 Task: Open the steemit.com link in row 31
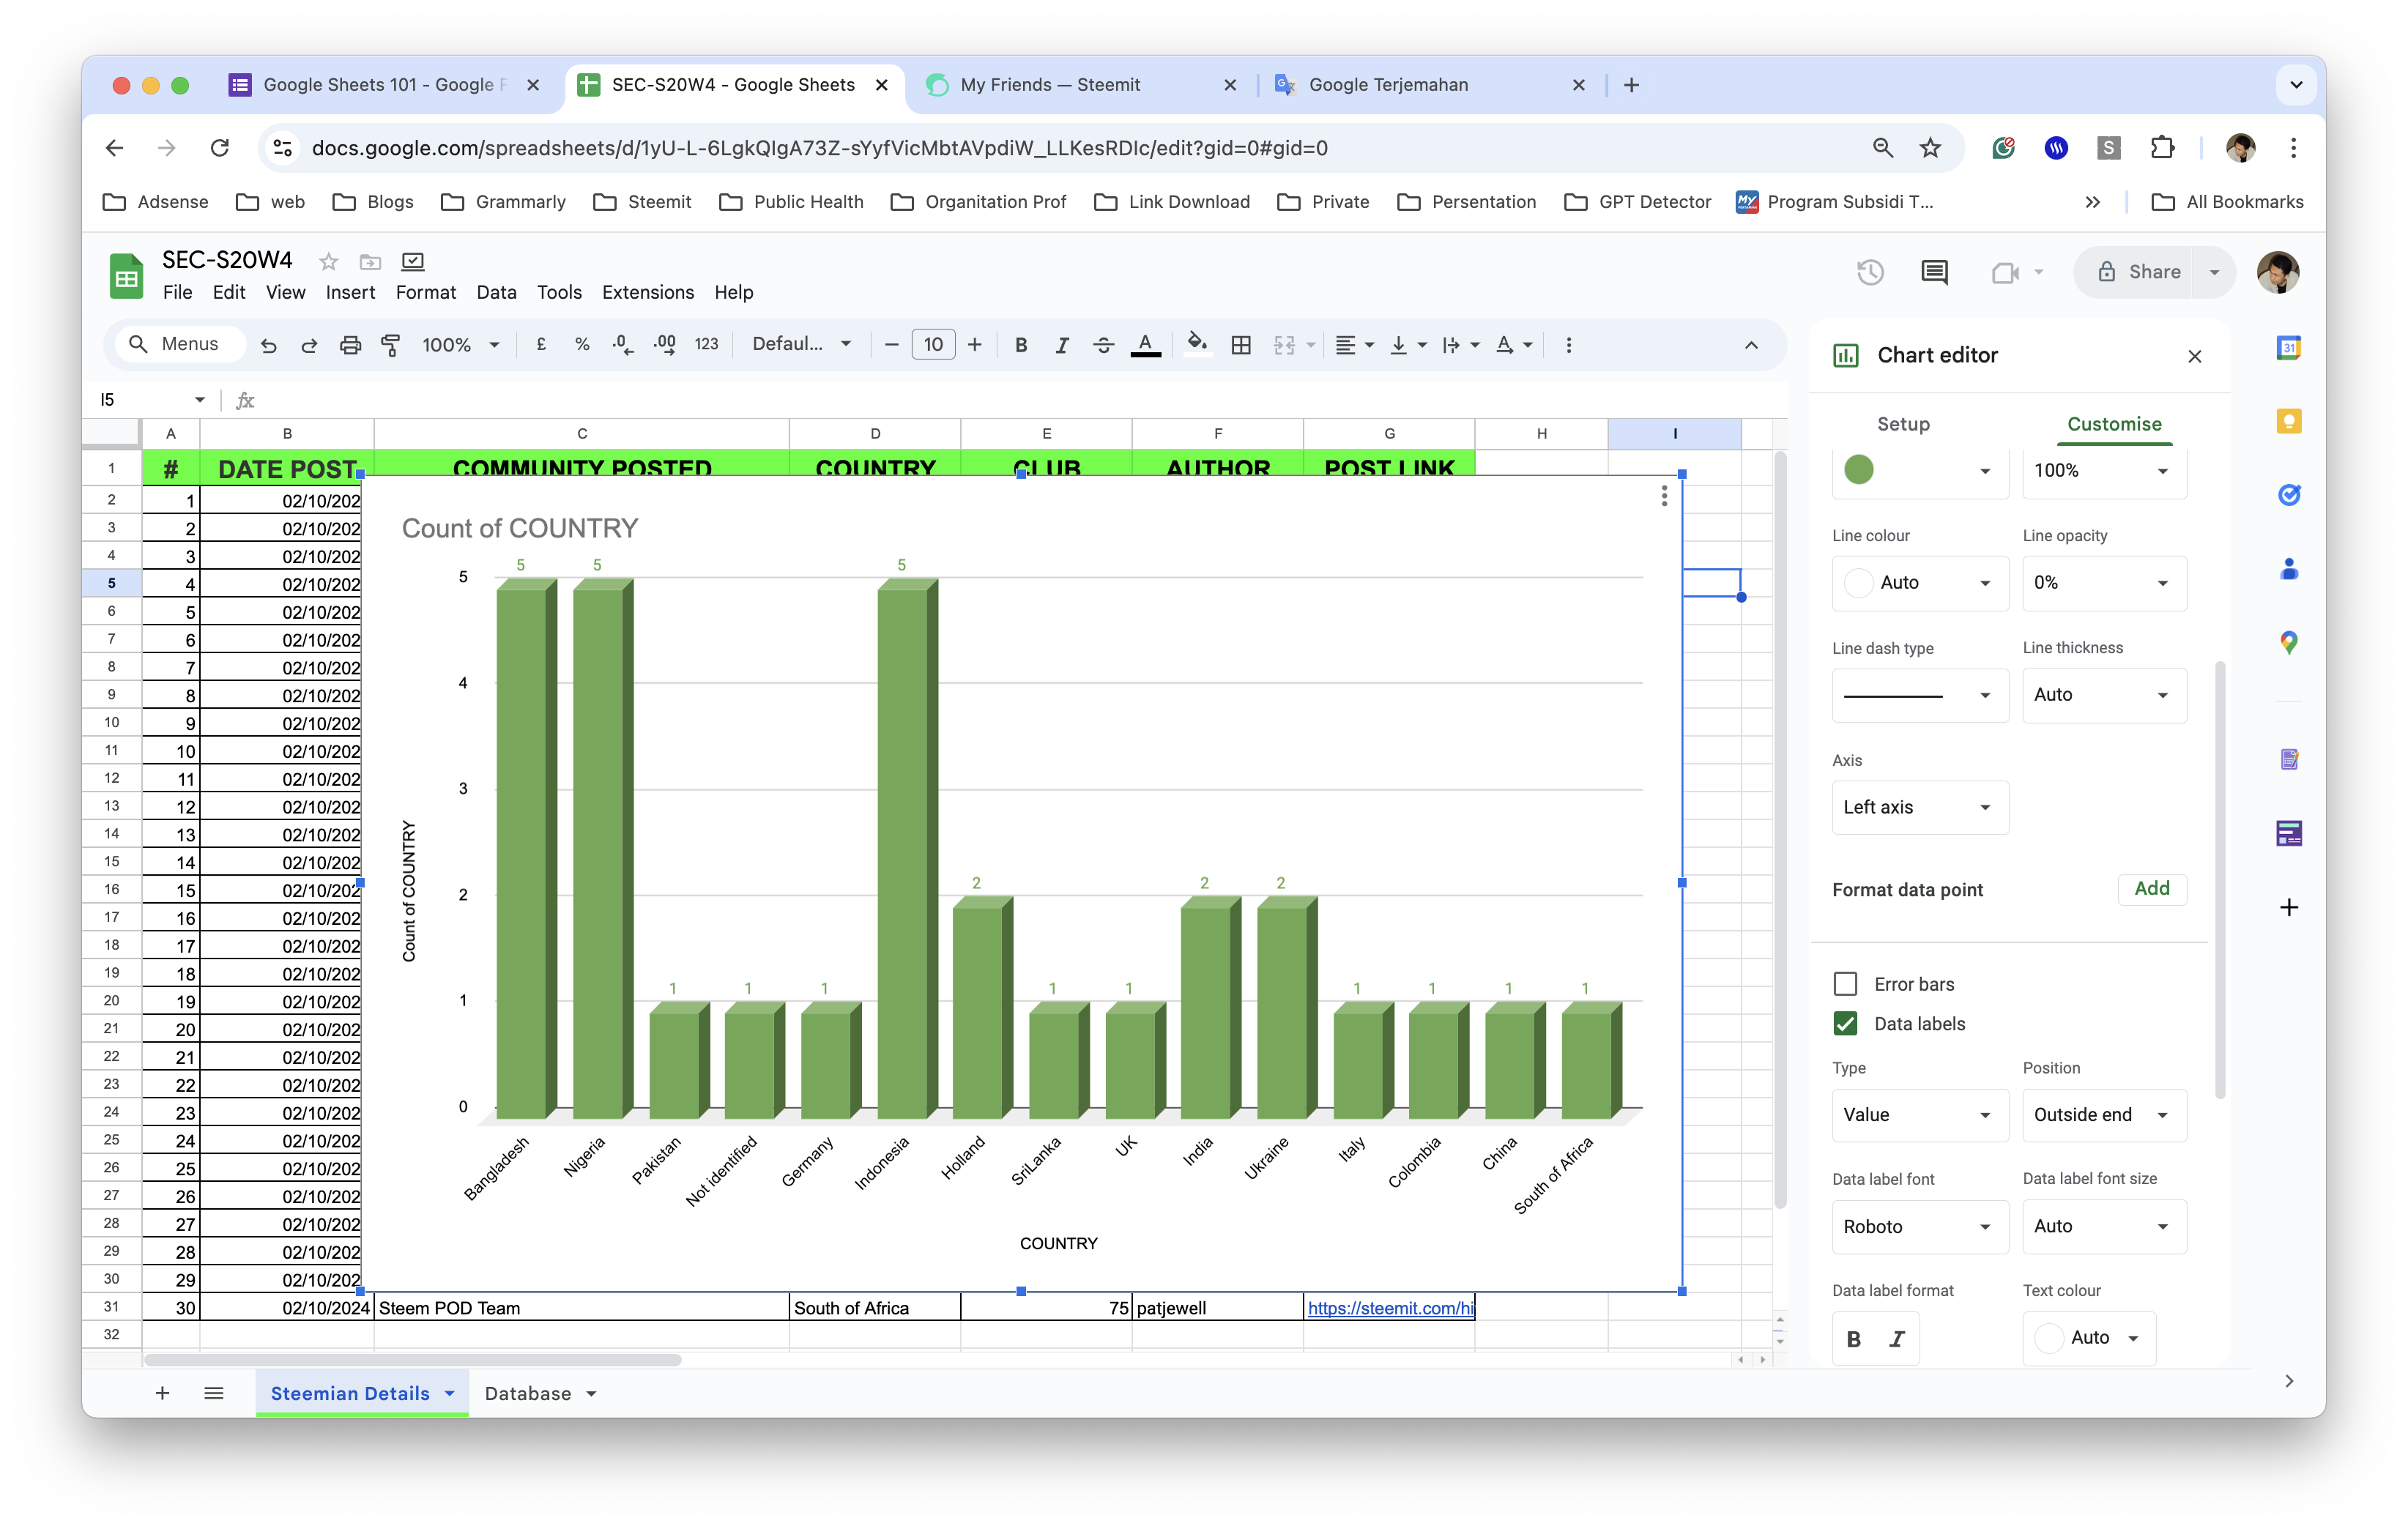[x=1389, y=1308]
